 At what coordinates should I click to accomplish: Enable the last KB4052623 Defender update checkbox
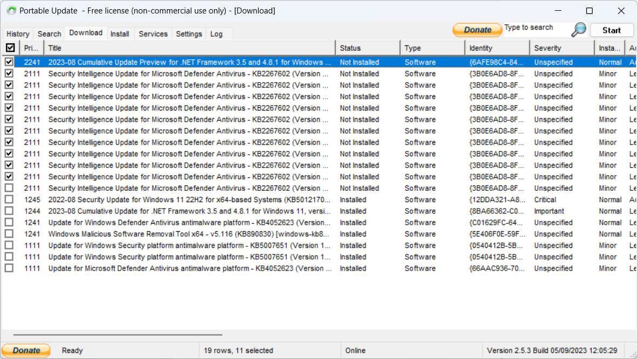point(9,268)
